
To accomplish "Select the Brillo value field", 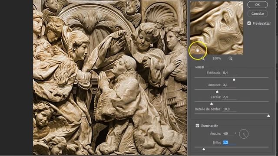I will pos(229,143).
